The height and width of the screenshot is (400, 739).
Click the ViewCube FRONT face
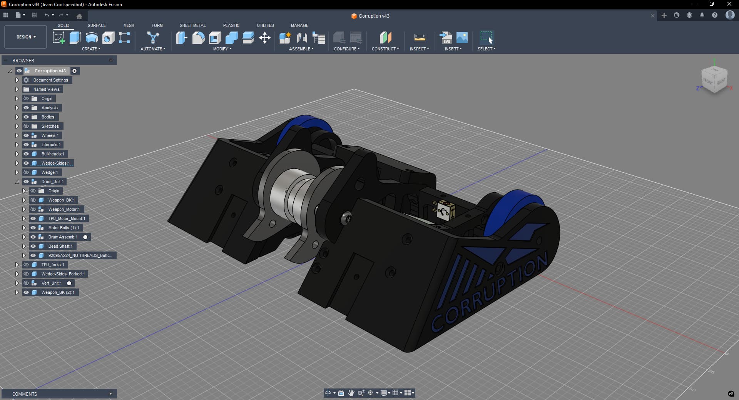click(x=708, y=81)
